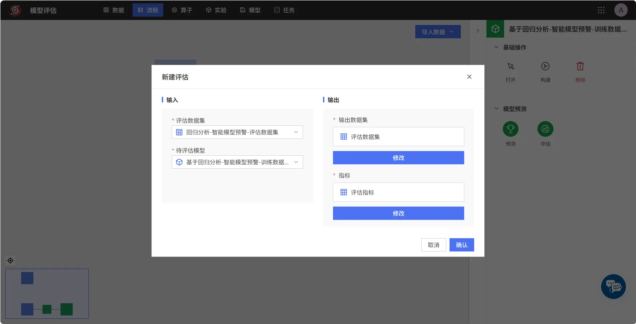Viewport: 636px width, 324px height.
Task: Click the app logo icon
Action: click(x=15, y=10)
